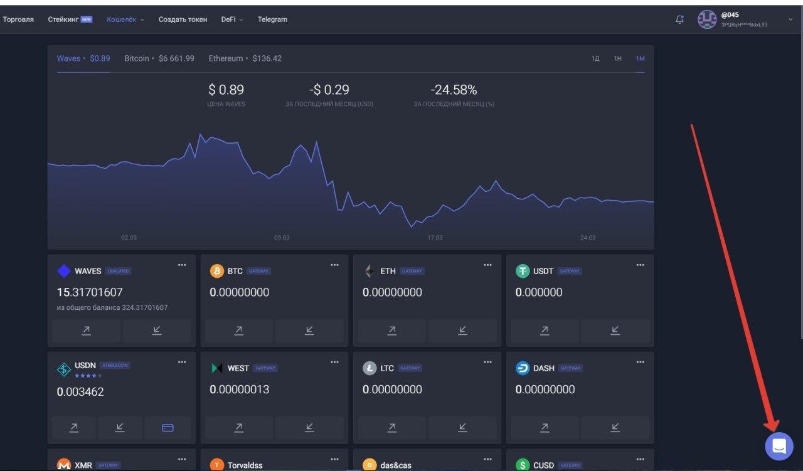Expand account menu chevron near @045

point(790,19)
